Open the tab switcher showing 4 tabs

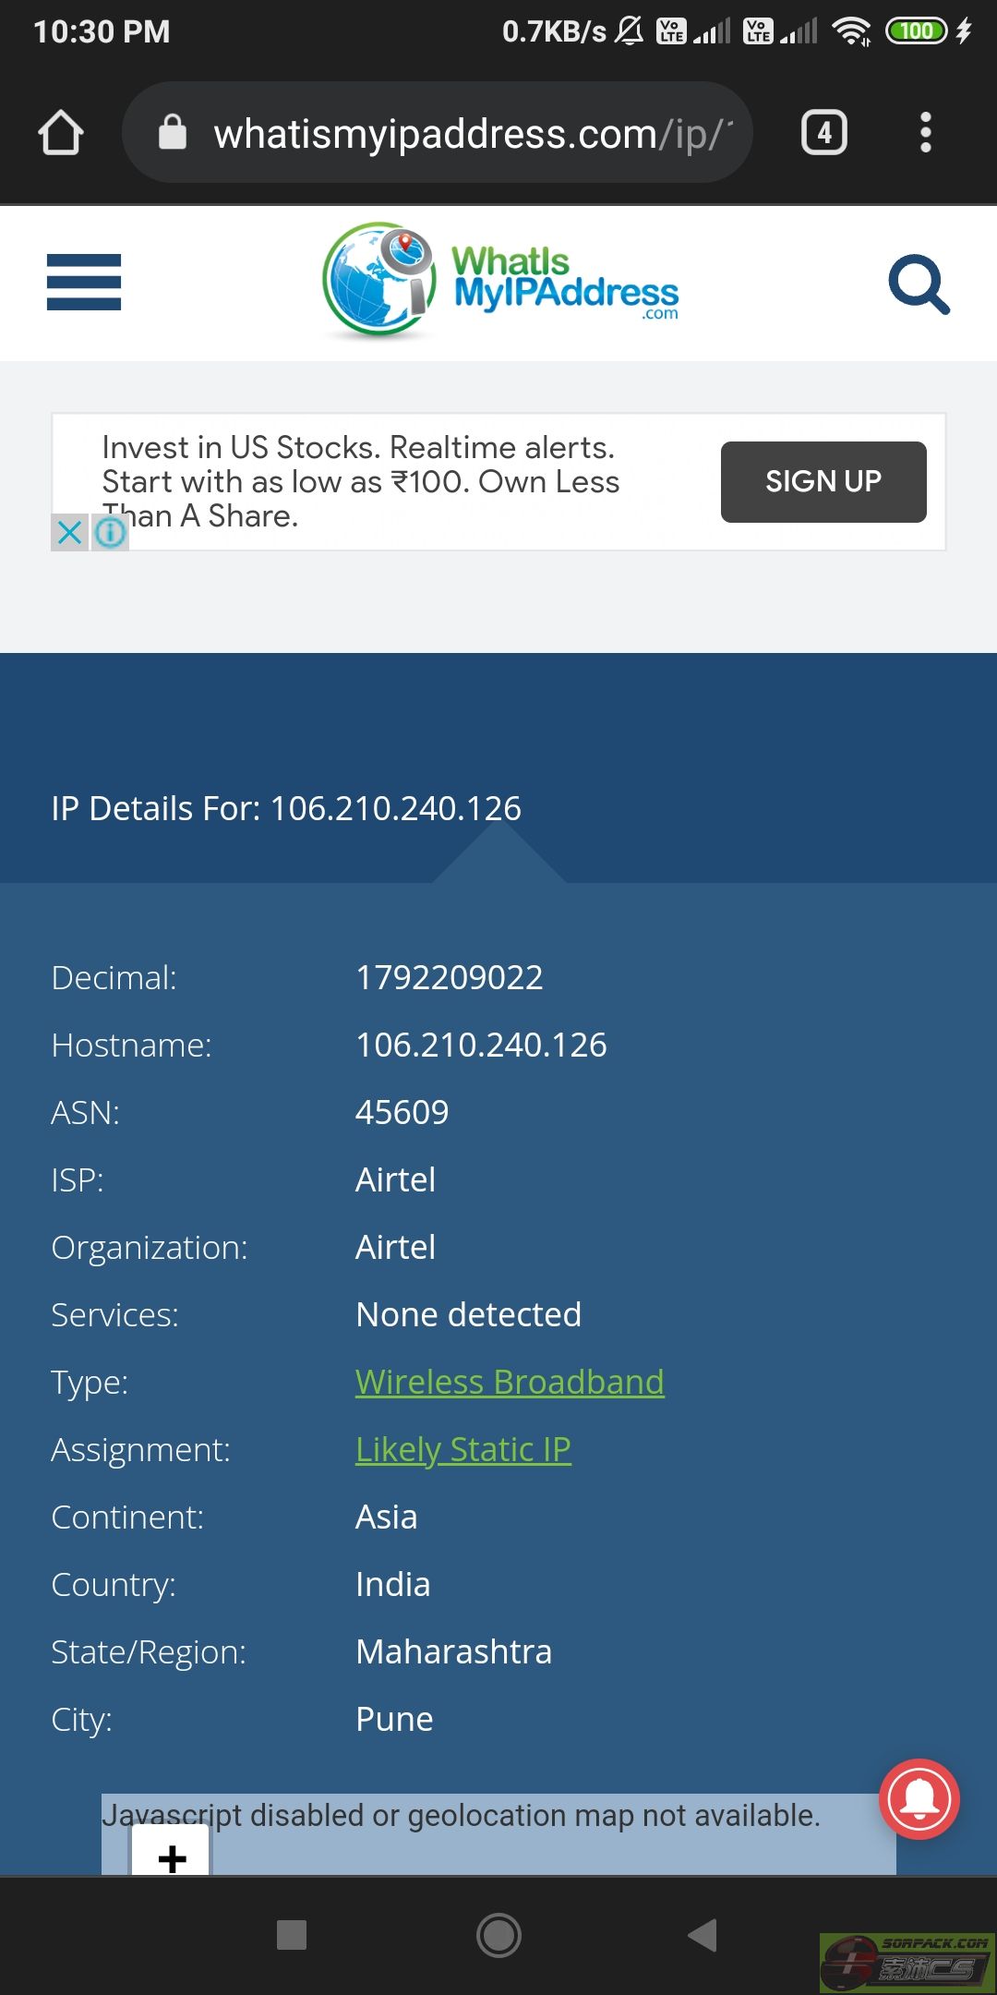pos(824,132)
